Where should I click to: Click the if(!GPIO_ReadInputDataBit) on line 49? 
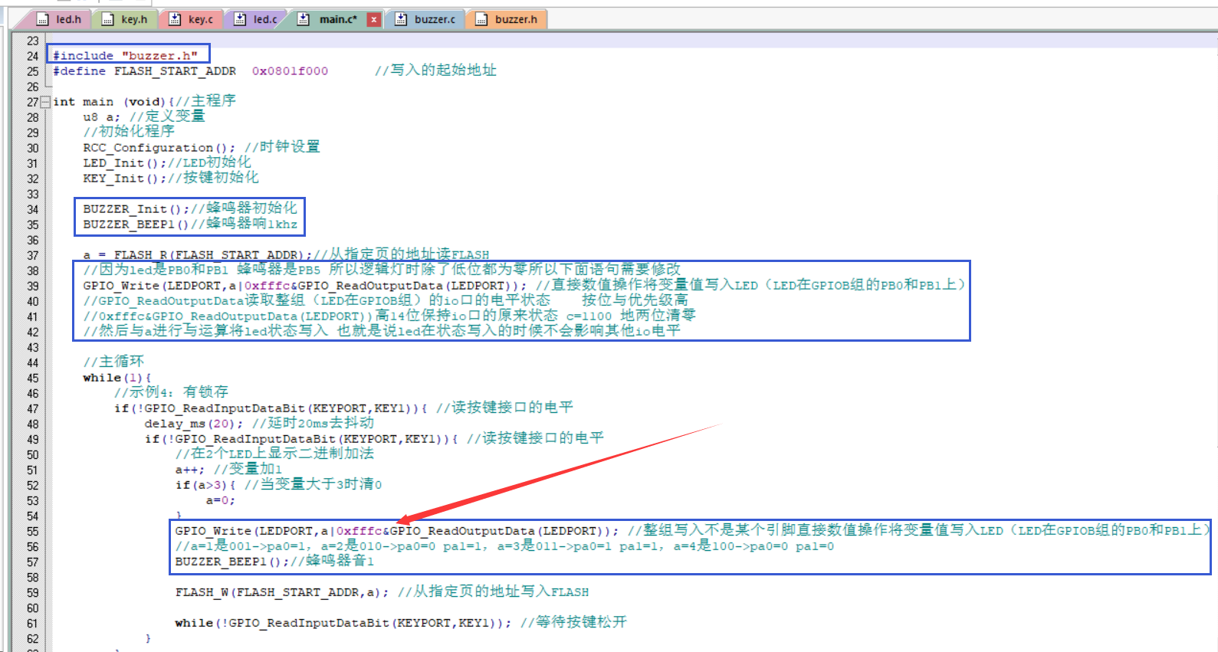pos(301,438)
